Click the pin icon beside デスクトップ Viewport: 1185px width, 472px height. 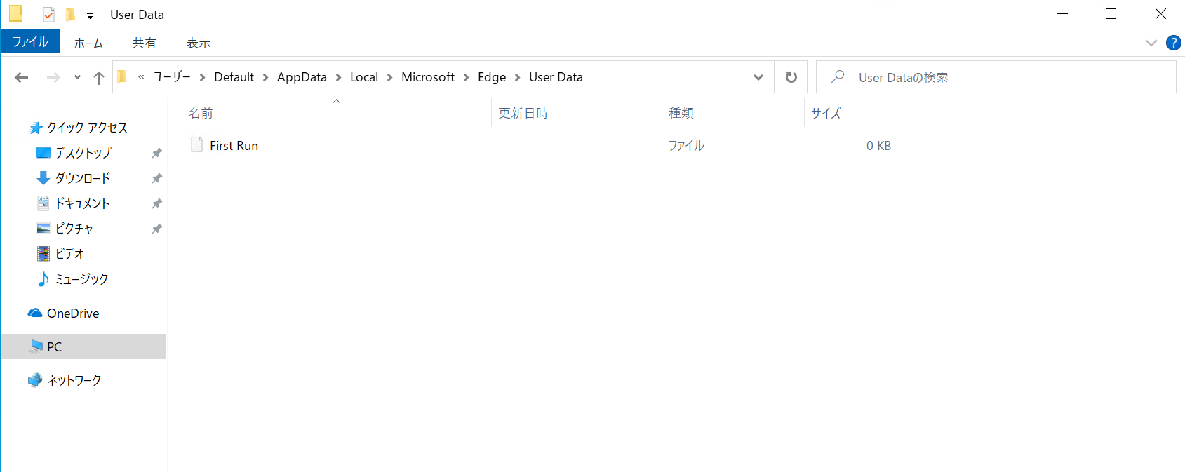(157, 153)
